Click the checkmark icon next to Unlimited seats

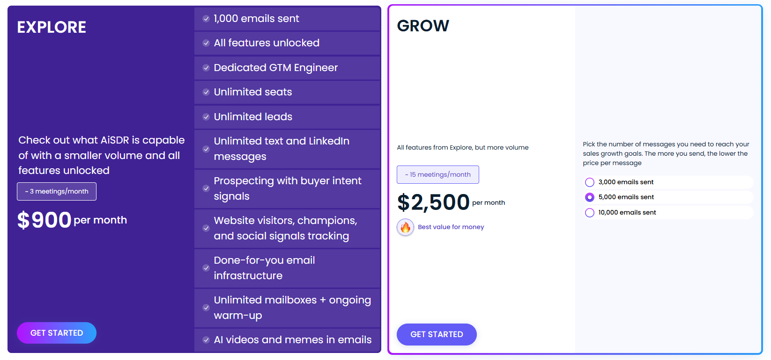click(x=206, y=92)
